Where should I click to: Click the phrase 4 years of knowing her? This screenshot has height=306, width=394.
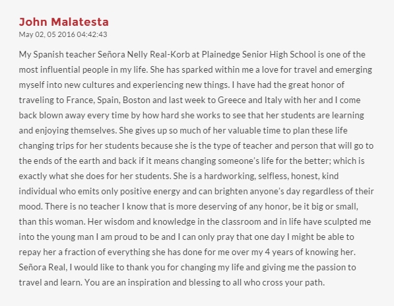point(310,252)
